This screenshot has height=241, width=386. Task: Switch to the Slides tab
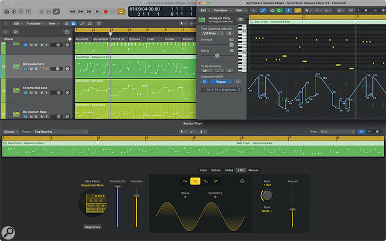(229, 171)
